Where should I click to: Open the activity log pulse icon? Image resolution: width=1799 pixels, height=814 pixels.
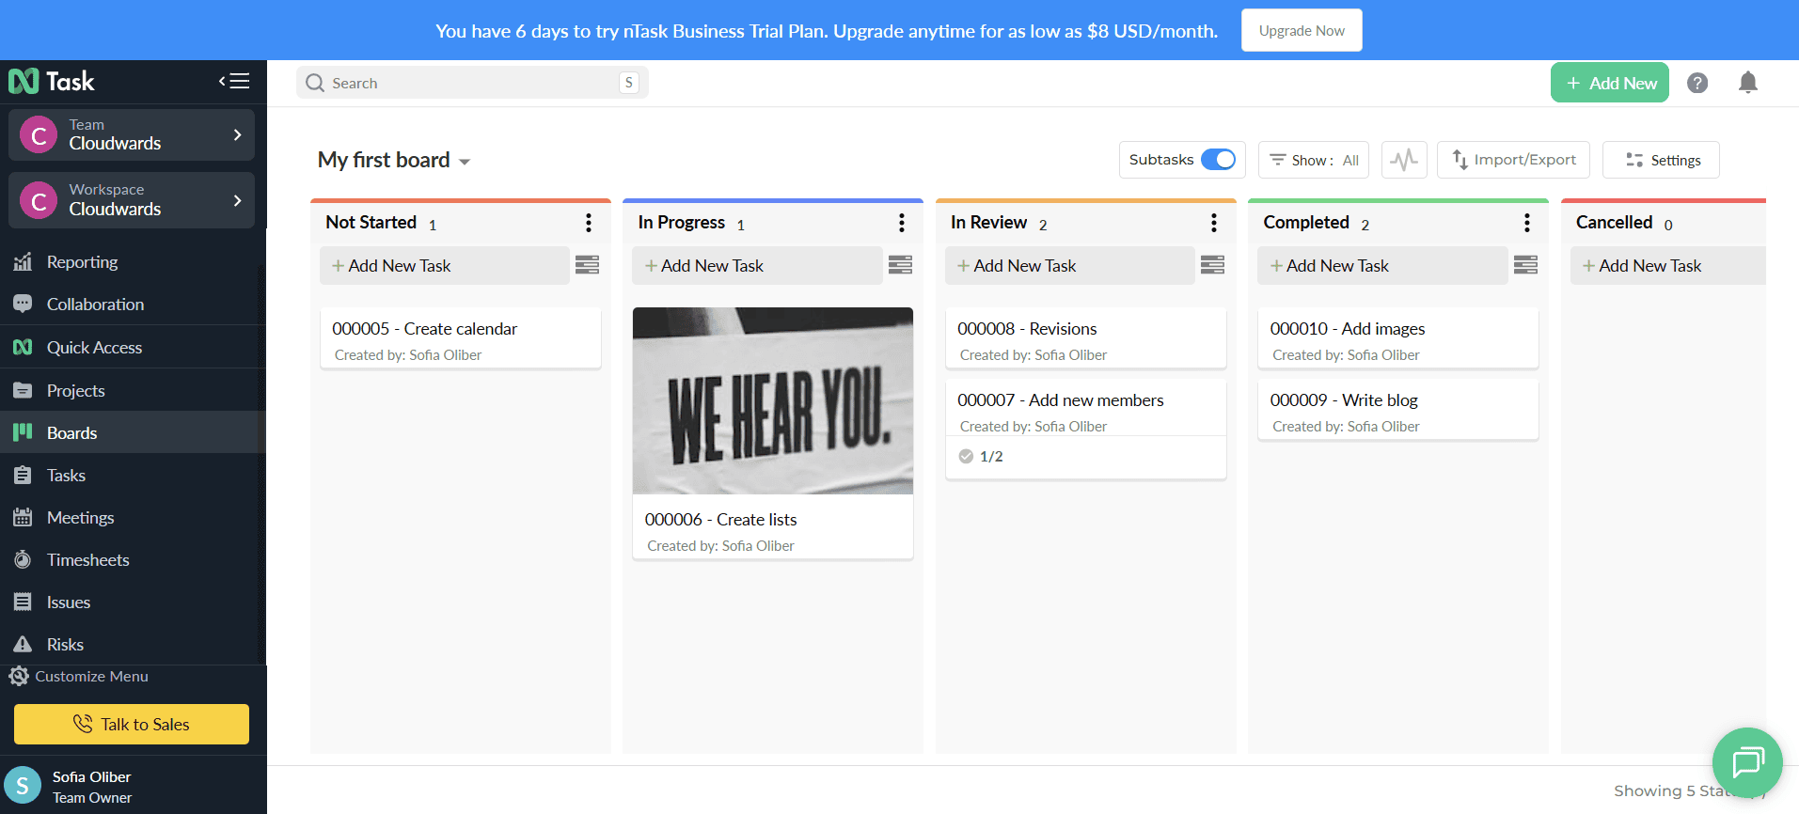click(1404, 160)
